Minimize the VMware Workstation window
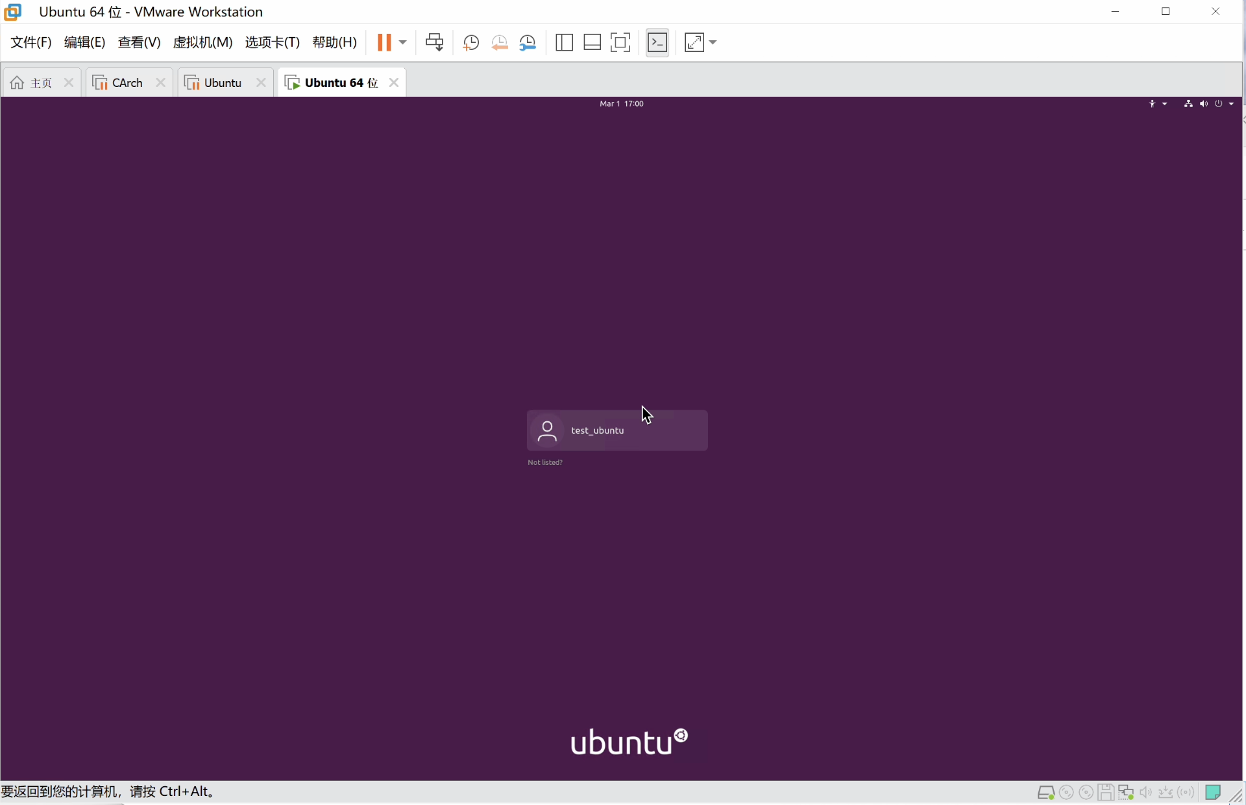1246x805 pixels. pos(1116,12)
